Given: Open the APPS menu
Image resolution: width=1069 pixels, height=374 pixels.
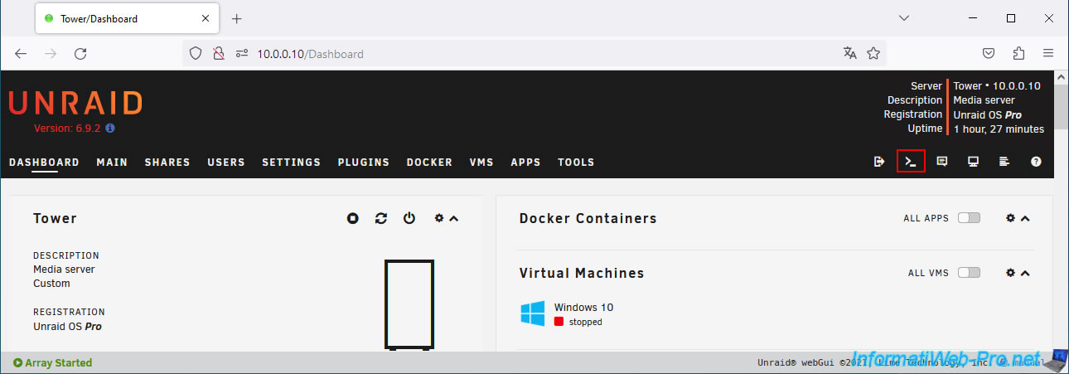Looking at the screenshot, I should (x=525, y=162).
